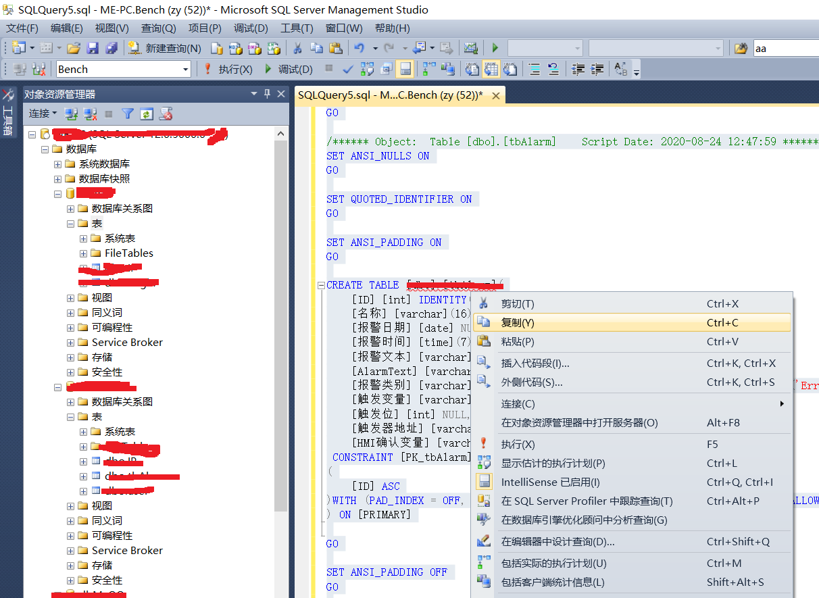Click 新建查询(N) to start a new query
This screenshot has width=819, height=598.
point(165,48)
